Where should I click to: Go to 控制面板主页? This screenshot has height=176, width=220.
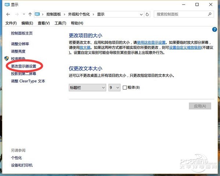click(22, 33)
